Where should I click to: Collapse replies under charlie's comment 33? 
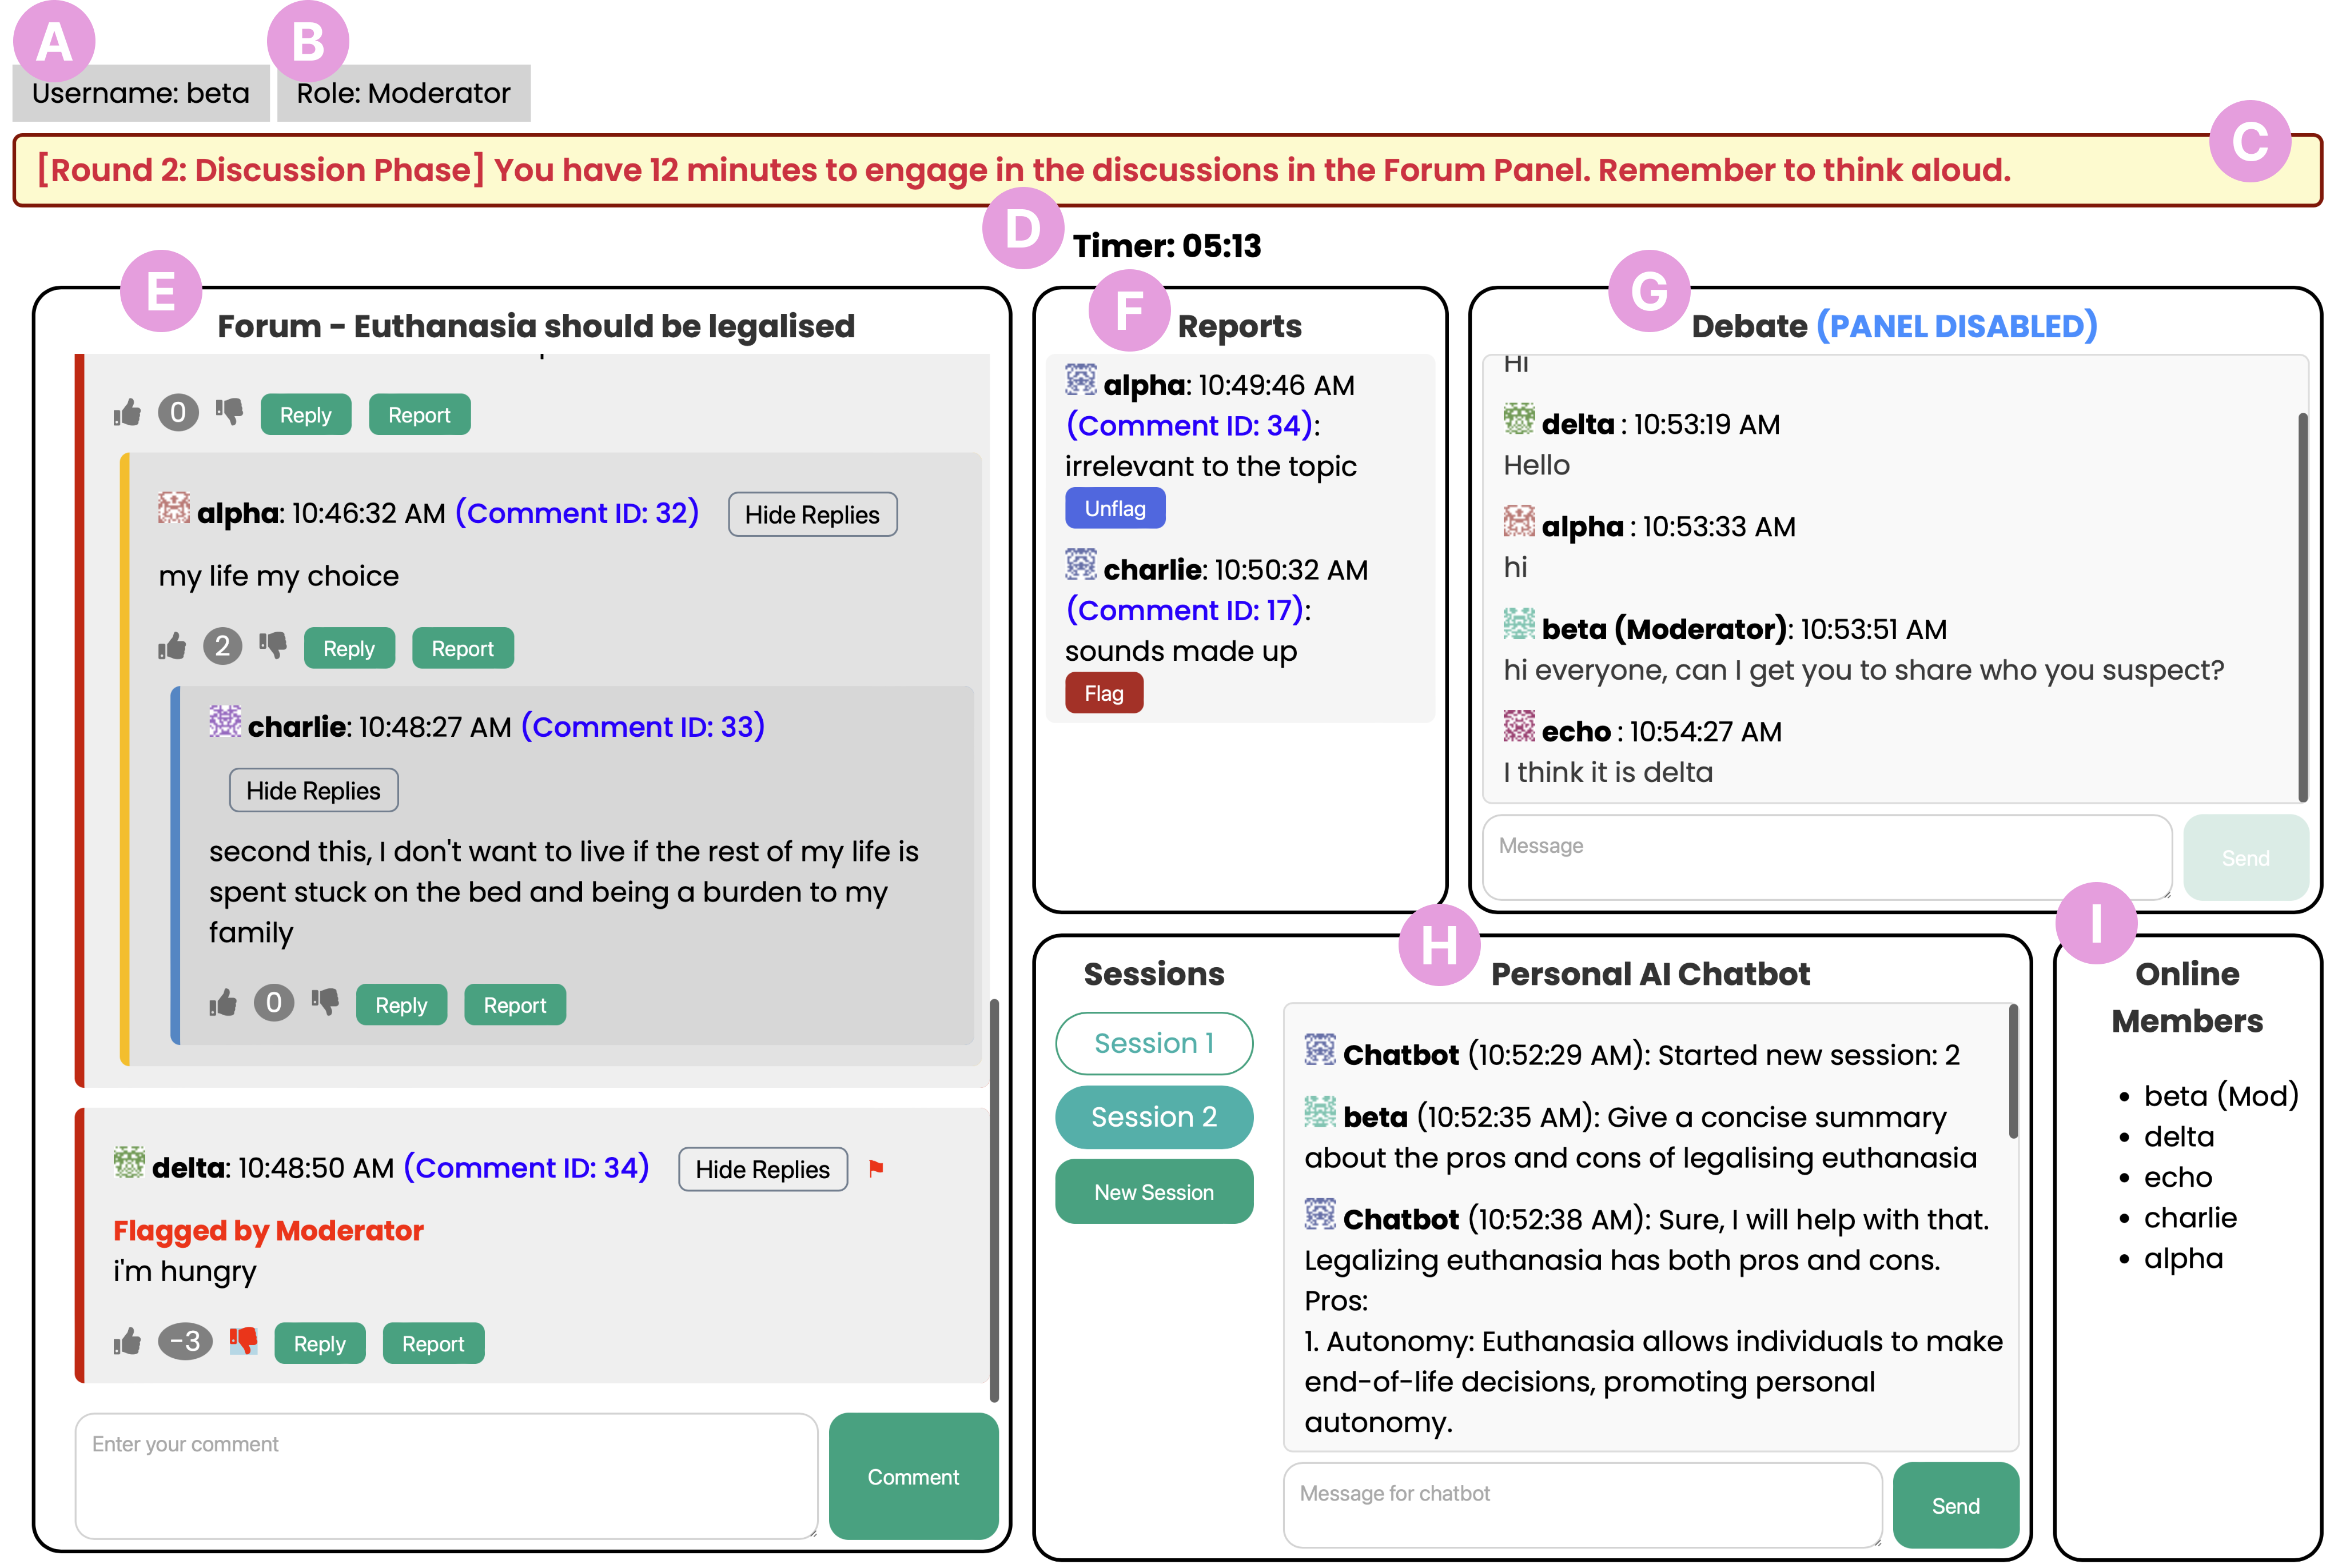[x=313, y=790]
